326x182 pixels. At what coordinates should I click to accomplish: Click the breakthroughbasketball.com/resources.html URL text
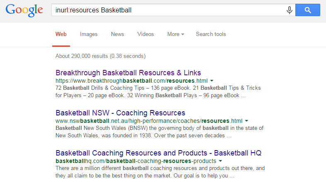tap(131, 81)
